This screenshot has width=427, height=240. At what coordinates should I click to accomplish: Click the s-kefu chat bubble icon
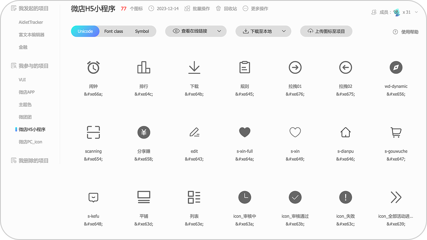click(94, 197)
